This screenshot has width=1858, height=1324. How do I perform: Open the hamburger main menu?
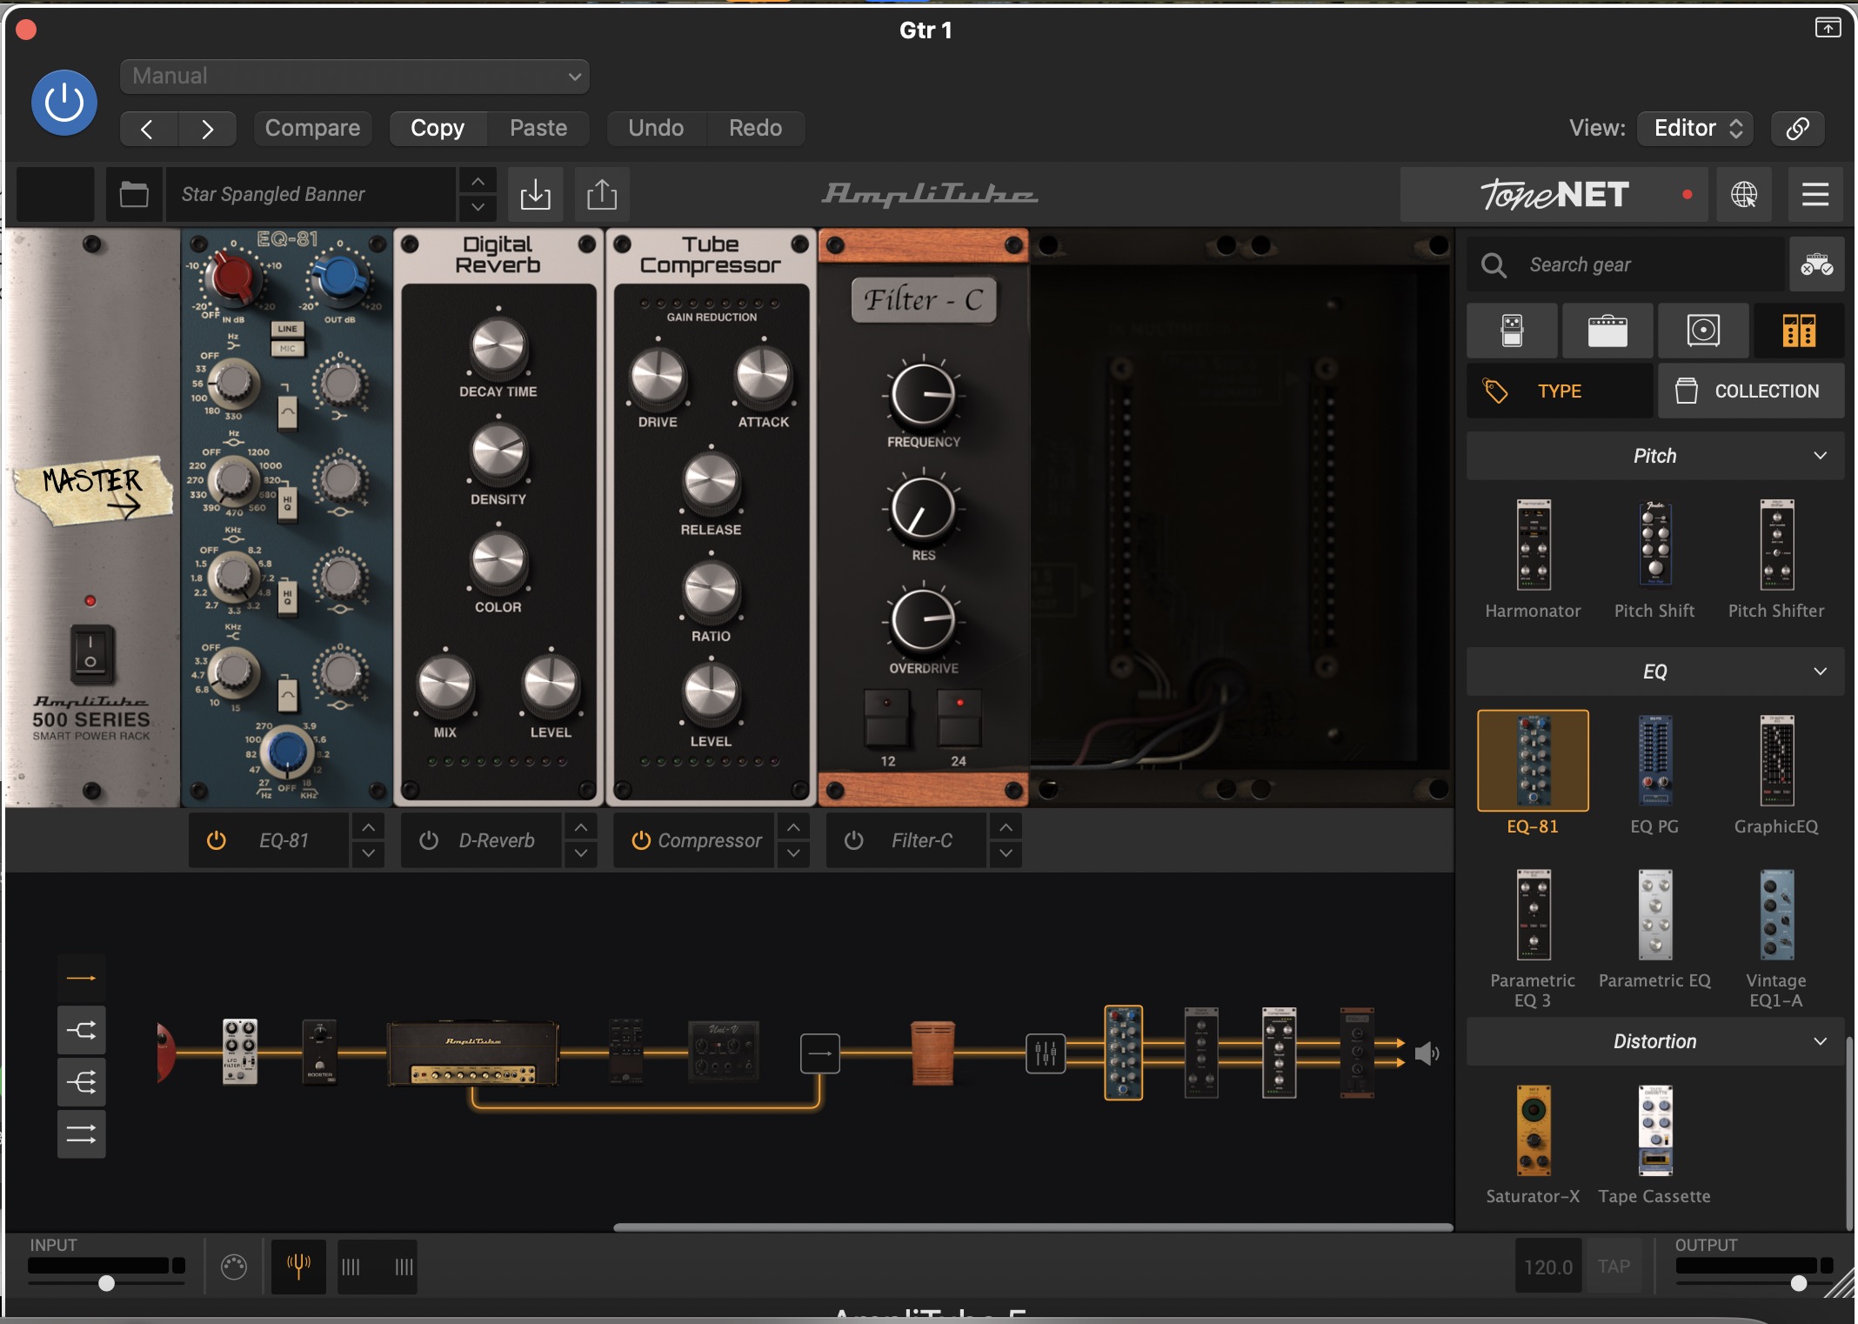tap(1815, 195)
